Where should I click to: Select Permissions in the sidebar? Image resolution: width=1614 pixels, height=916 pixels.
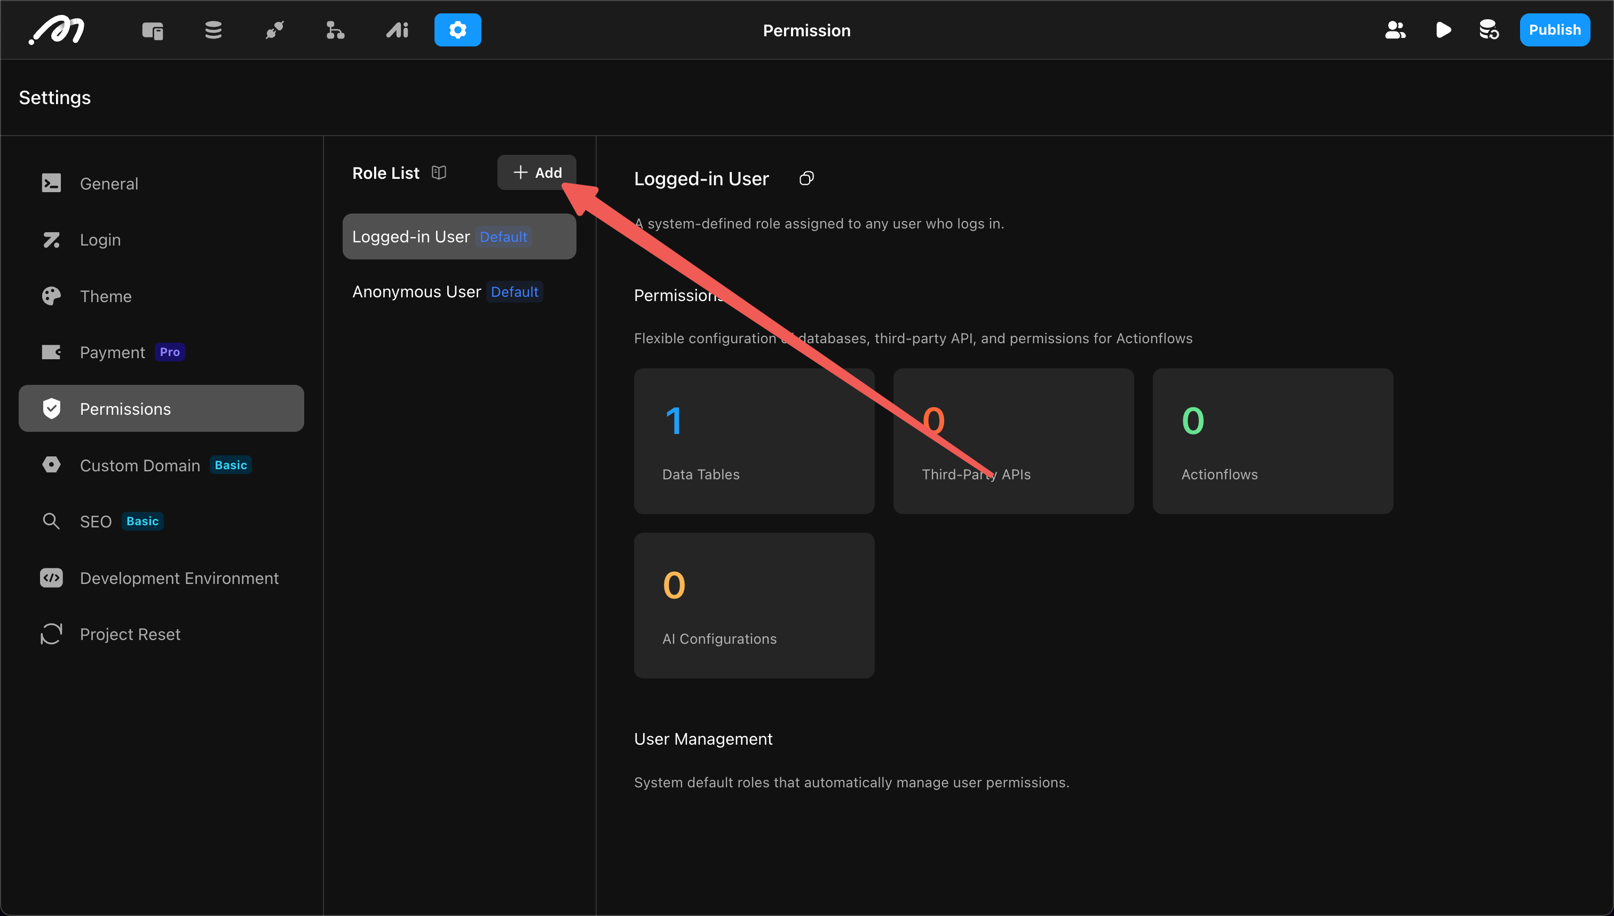click(161, 409)
